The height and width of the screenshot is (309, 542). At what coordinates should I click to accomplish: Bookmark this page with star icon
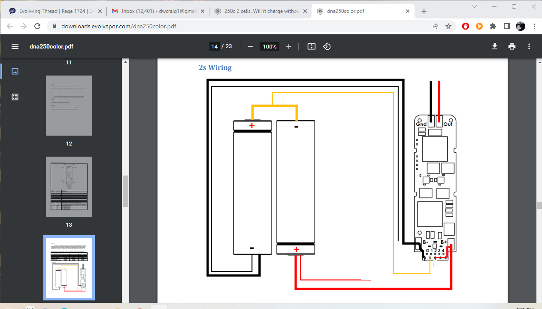(x=448, y=26)
